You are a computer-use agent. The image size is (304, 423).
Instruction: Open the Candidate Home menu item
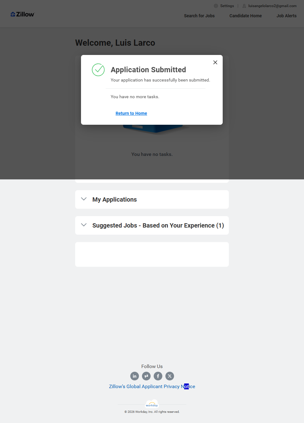[x=245, y=16]
